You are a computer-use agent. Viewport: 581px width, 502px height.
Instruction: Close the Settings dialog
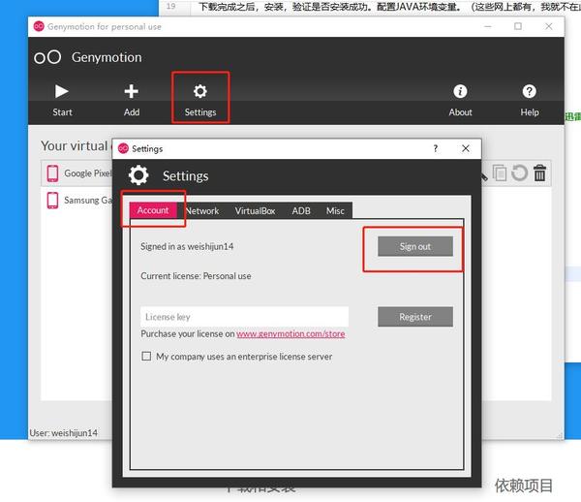466,148
